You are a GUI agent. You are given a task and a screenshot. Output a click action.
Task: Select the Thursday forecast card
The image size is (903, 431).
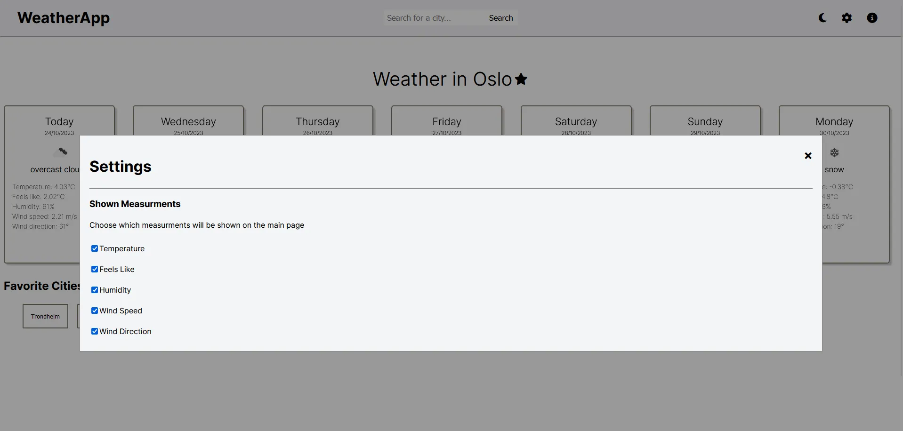(x=317, y=122)
